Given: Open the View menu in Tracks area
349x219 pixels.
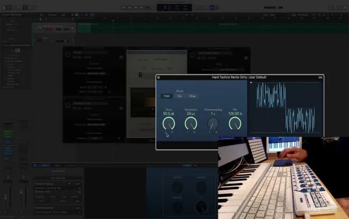Looking at the screenshot, I should click(63, 15).
